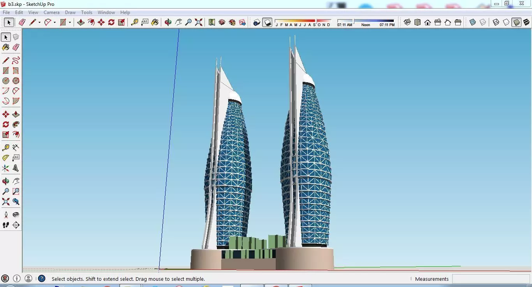
Task: Open the Tools menu
Action: pos(86,12)
